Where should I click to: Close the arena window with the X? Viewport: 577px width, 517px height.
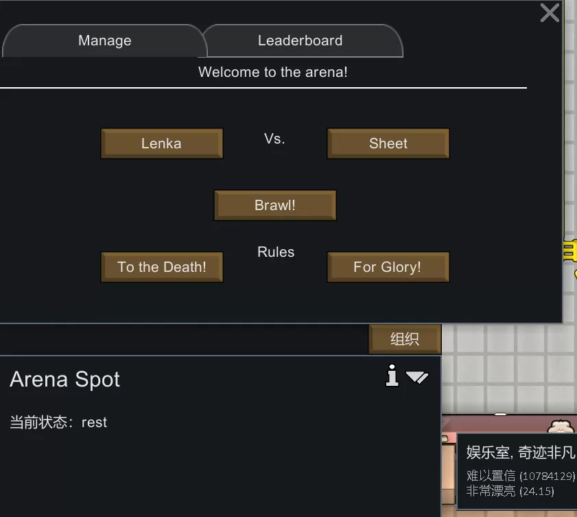click(x=550, y=13)
